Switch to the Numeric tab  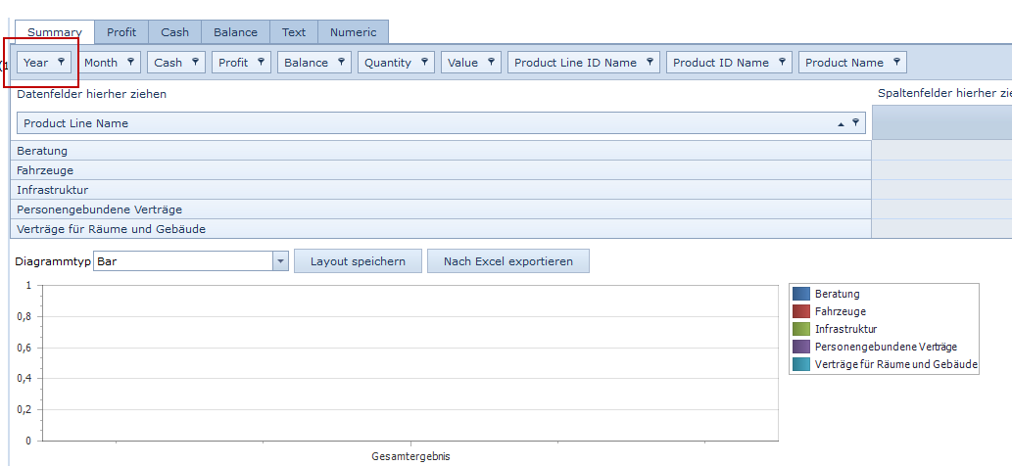[x=353, y=32]
